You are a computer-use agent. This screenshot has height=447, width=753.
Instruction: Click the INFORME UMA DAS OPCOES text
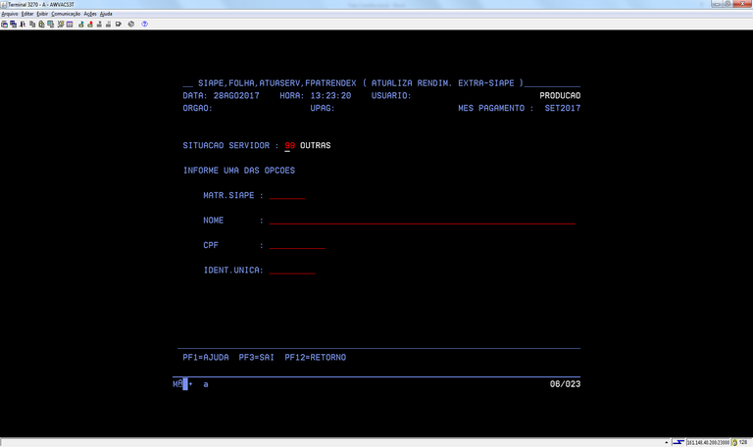tap(238, 171)
